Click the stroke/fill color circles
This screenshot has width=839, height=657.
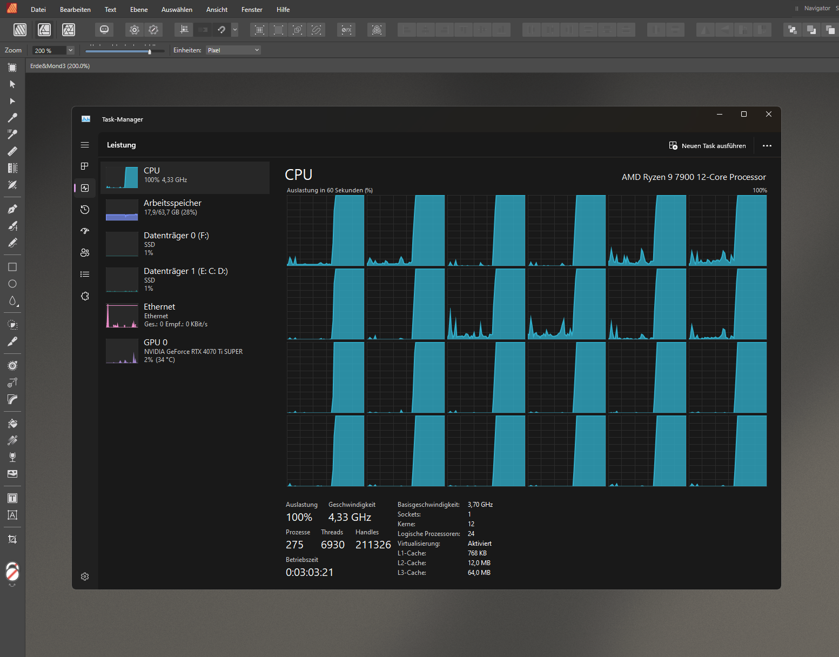point(12,572)
